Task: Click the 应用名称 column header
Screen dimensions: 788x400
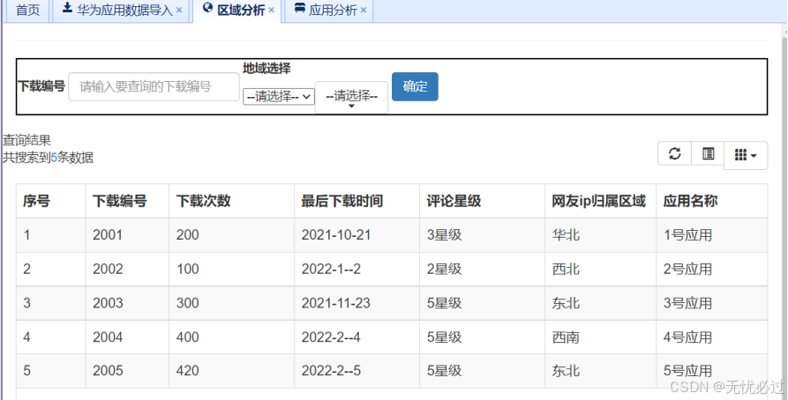Action: click(711, 201)
